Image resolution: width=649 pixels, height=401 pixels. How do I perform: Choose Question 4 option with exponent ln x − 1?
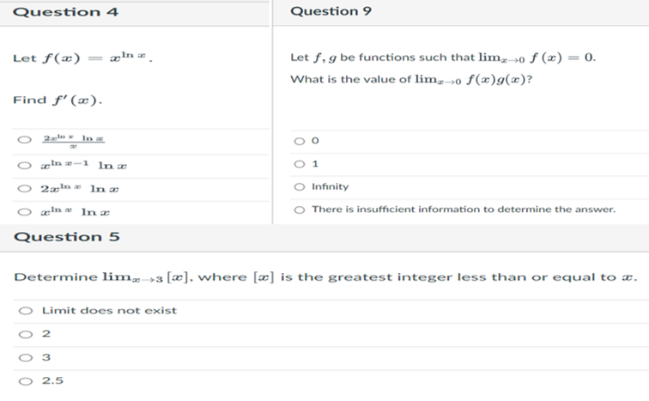[x=27, y=165]
